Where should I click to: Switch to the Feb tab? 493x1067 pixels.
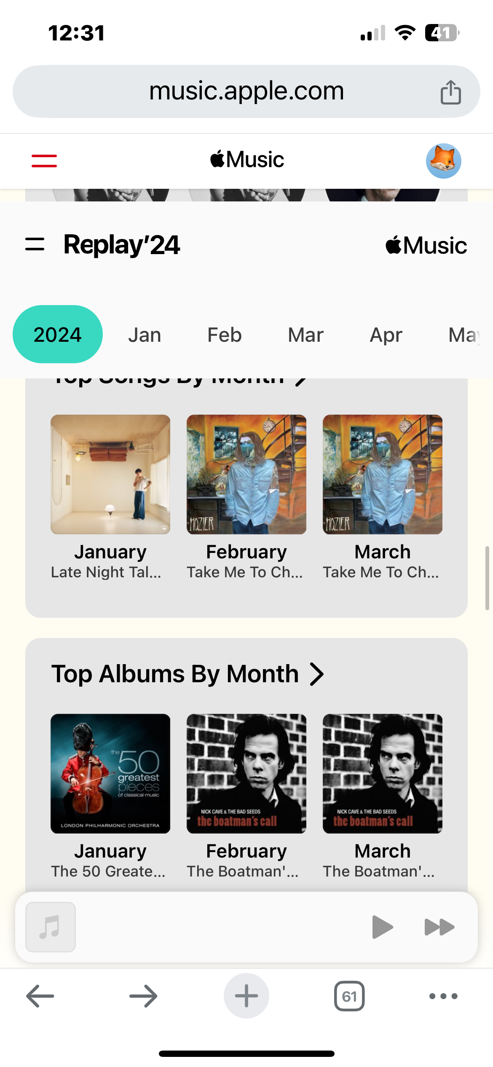(225, 335)
